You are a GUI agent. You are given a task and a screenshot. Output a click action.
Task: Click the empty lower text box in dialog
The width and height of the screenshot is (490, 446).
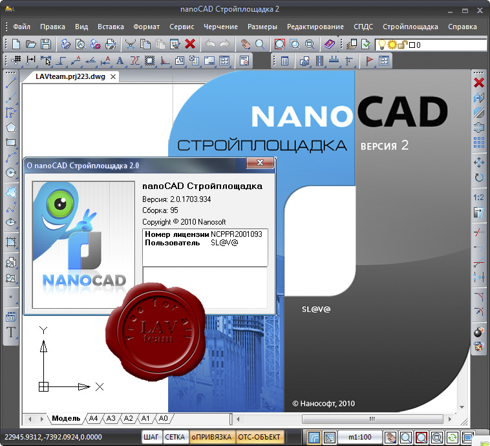pyautogui.click(x=205, y=287)
